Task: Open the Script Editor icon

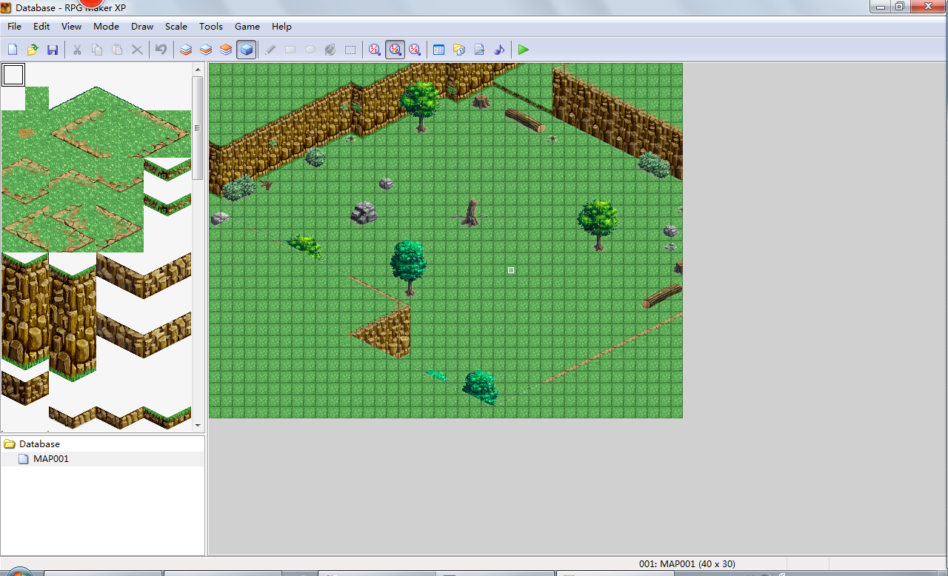Action: point(479,50)
